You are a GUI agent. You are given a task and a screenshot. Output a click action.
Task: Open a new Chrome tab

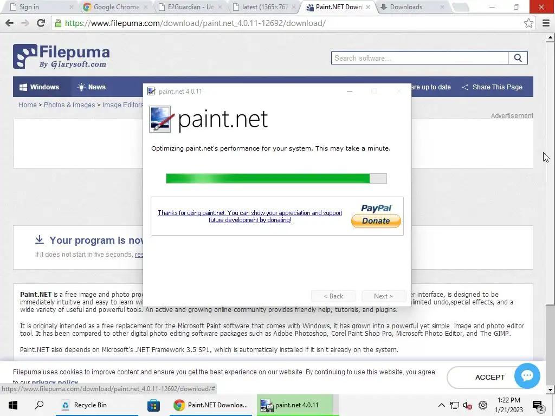[461, 7]
